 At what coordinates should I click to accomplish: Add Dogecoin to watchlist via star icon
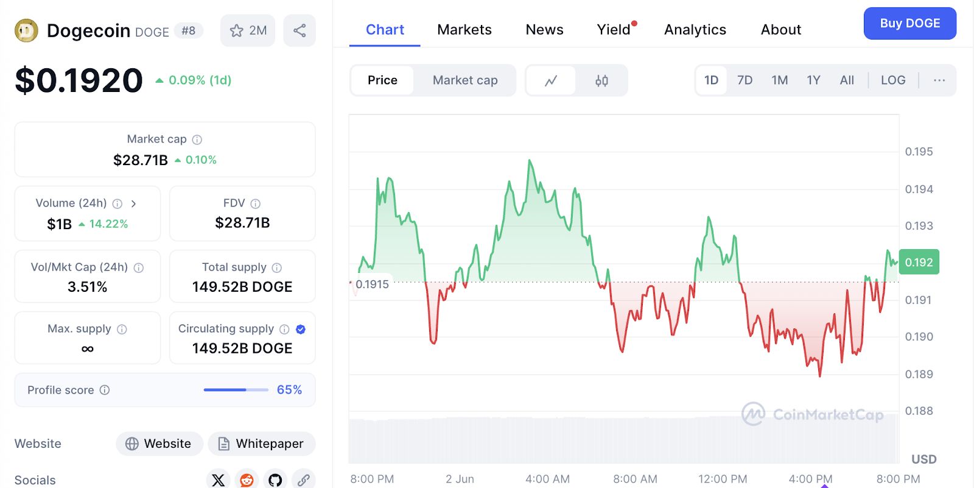coord(237,30)
